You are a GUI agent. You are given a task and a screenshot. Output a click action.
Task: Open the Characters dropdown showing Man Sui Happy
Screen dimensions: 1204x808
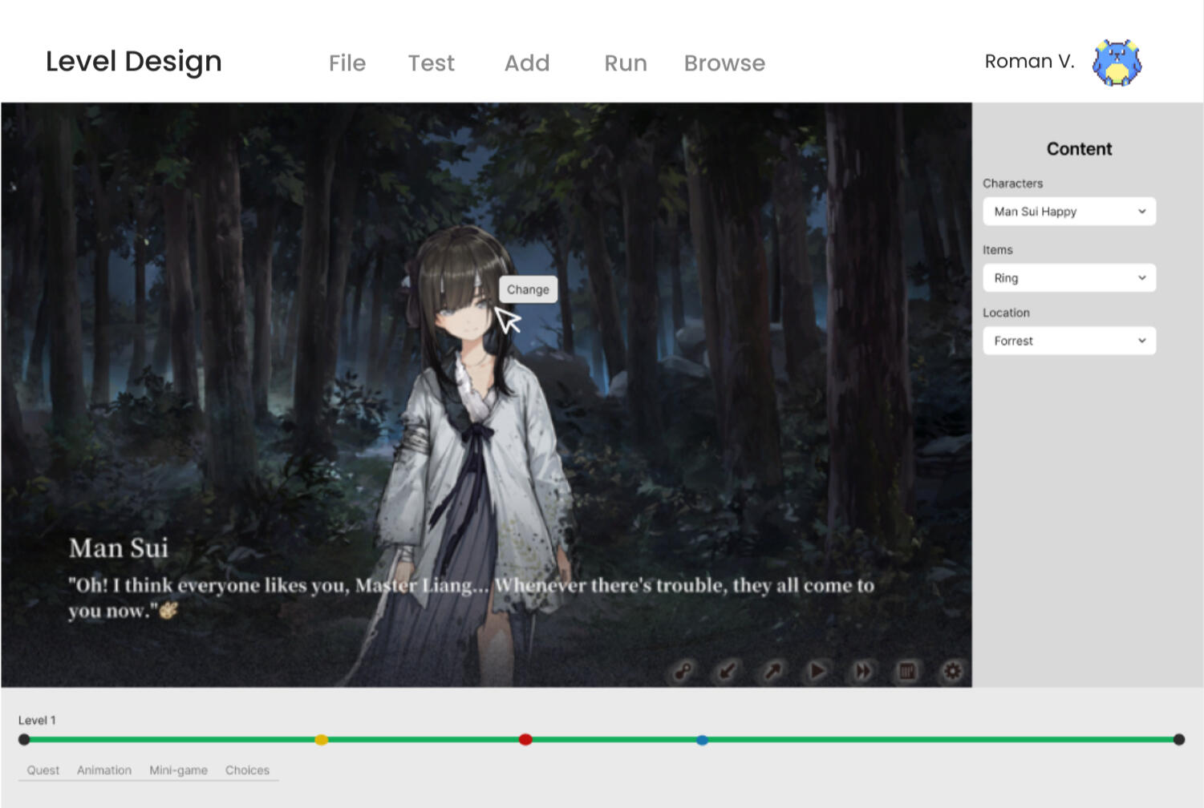tap(1069, 212)
